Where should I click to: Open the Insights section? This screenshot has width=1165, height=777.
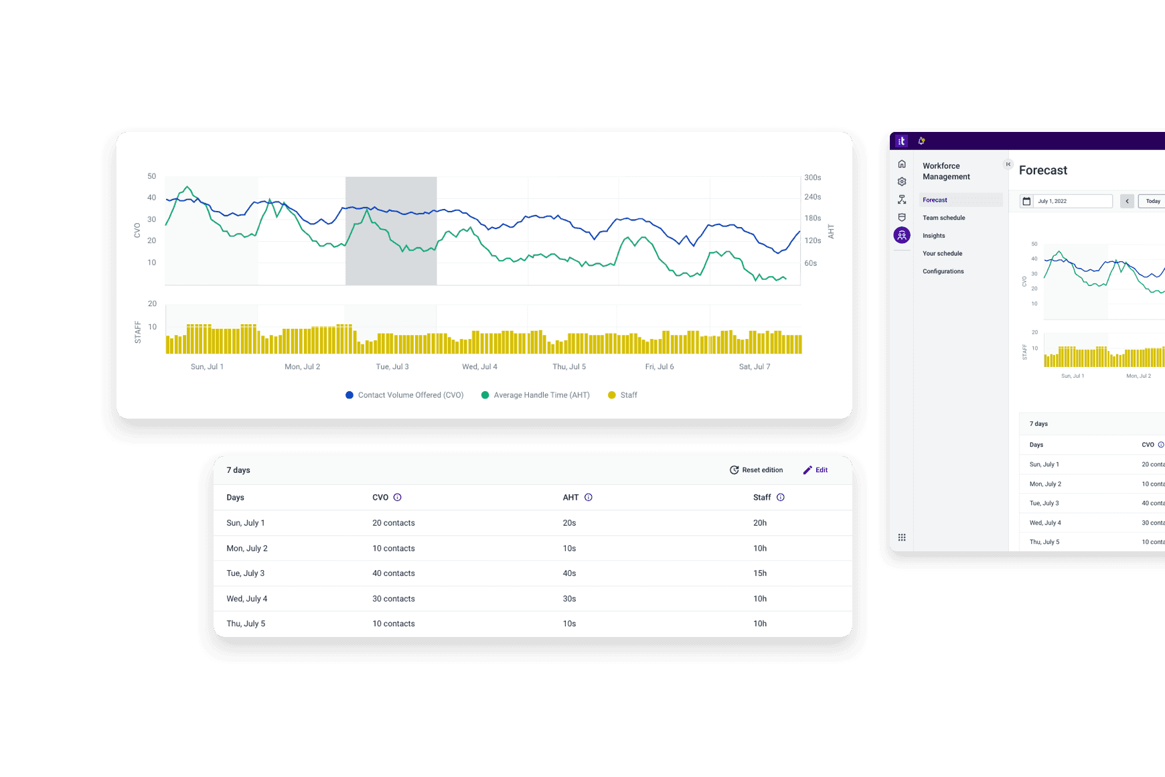pyautogui.click(x=933, y=235)
